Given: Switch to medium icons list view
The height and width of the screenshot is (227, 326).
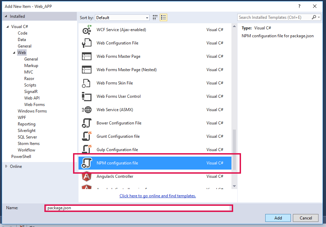Looking at the screenshot, I should [164, 17].
